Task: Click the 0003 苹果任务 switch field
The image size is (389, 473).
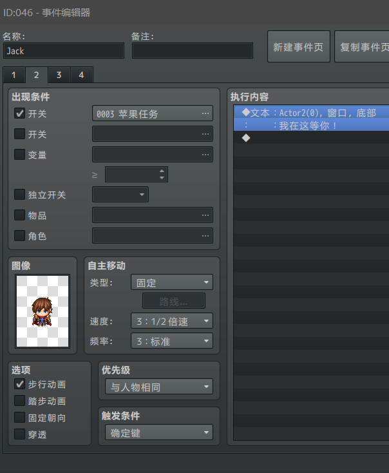Action: 153,113
